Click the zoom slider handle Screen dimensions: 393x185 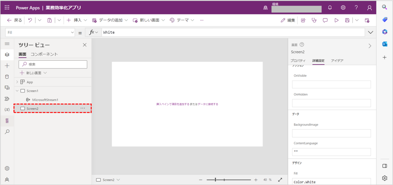point(215,180)
